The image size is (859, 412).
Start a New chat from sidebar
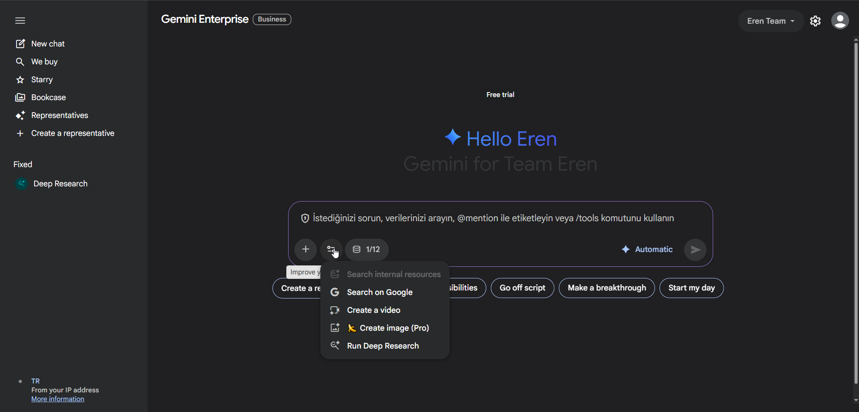[47, 44]
